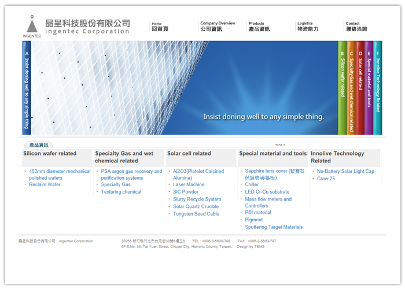Open the Reclaim Wafer link
The image size is (405, 289).
click(x=45, y=185)
